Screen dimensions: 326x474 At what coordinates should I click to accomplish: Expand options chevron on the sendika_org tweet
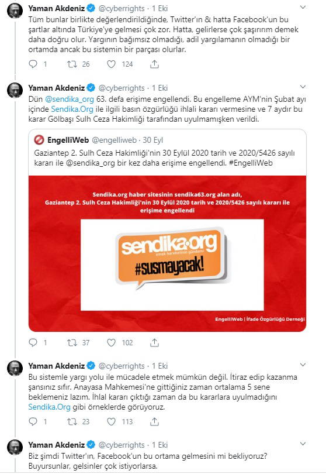click(303, 87)
